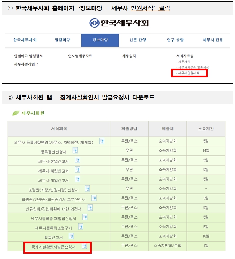The height and width of the screenshot is (259, 235).
Task: Click the 등록갱신신청서 form title
Action: click(x=53, y=152)
